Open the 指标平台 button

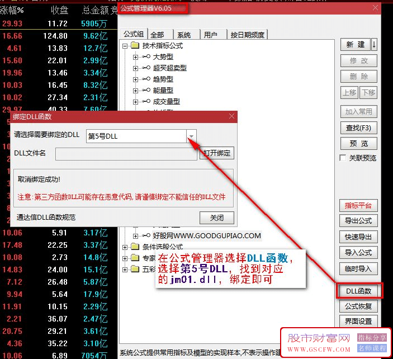point(358,206)
